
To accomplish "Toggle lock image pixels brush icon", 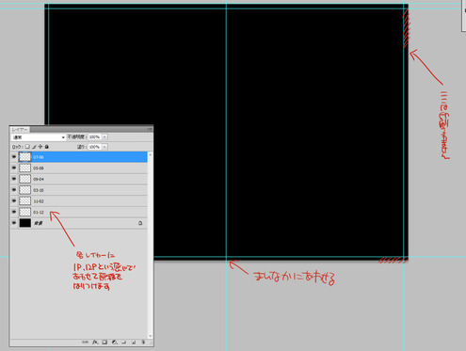I will 34,147.
